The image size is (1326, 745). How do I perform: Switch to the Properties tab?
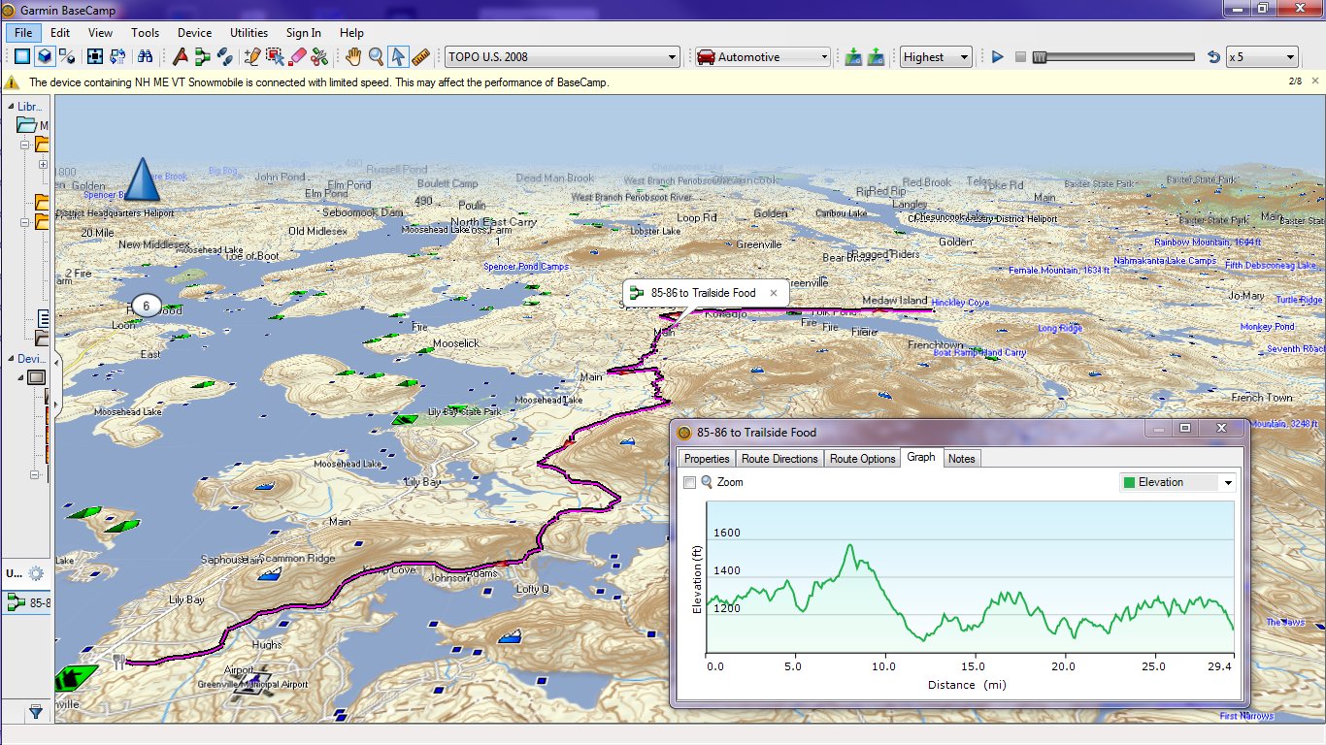(x=707, y=459)
